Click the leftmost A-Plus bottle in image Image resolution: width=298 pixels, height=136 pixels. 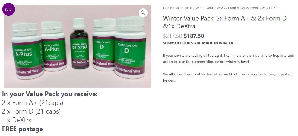(27, 51)
